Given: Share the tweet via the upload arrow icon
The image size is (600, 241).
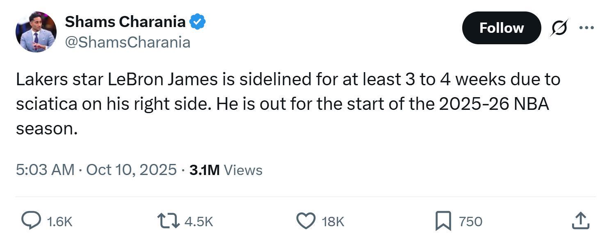Looking at the screenshot, I should [x=581, y=221].
